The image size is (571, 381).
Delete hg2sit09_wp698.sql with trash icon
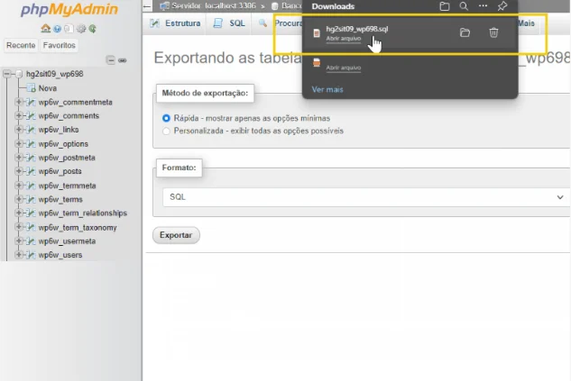tap(493, 32)
